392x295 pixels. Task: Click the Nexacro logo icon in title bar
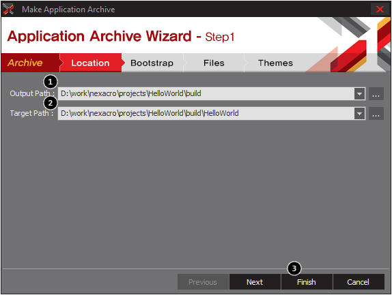pos(8,10)
